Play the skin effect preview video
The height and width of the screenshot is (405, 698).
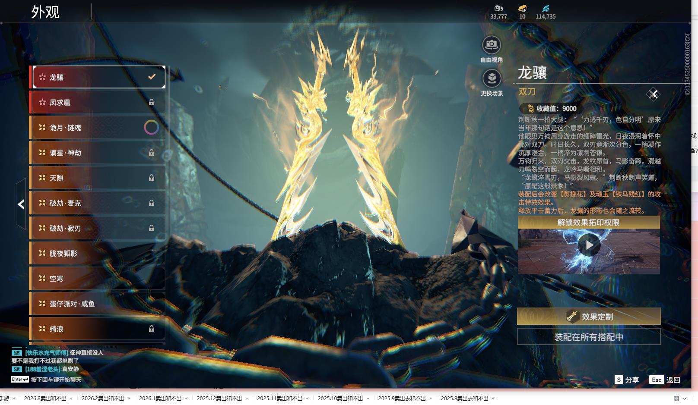[589, 245]
